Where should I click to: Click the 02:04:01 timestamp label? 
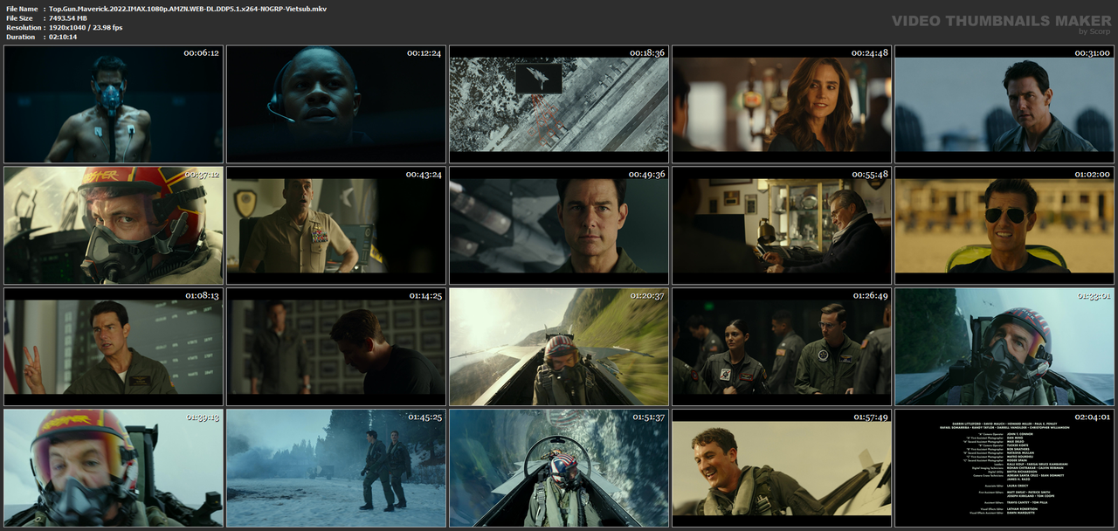[1092, 417]
